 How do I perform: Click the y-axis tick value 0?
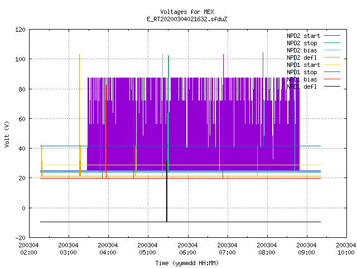[23, 208]
